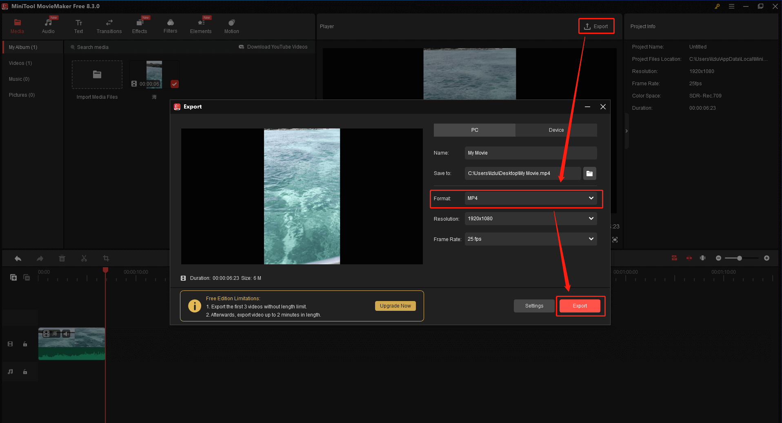Click the Delete trash icon
Screen dimensions: 782x423
(62, 259)
